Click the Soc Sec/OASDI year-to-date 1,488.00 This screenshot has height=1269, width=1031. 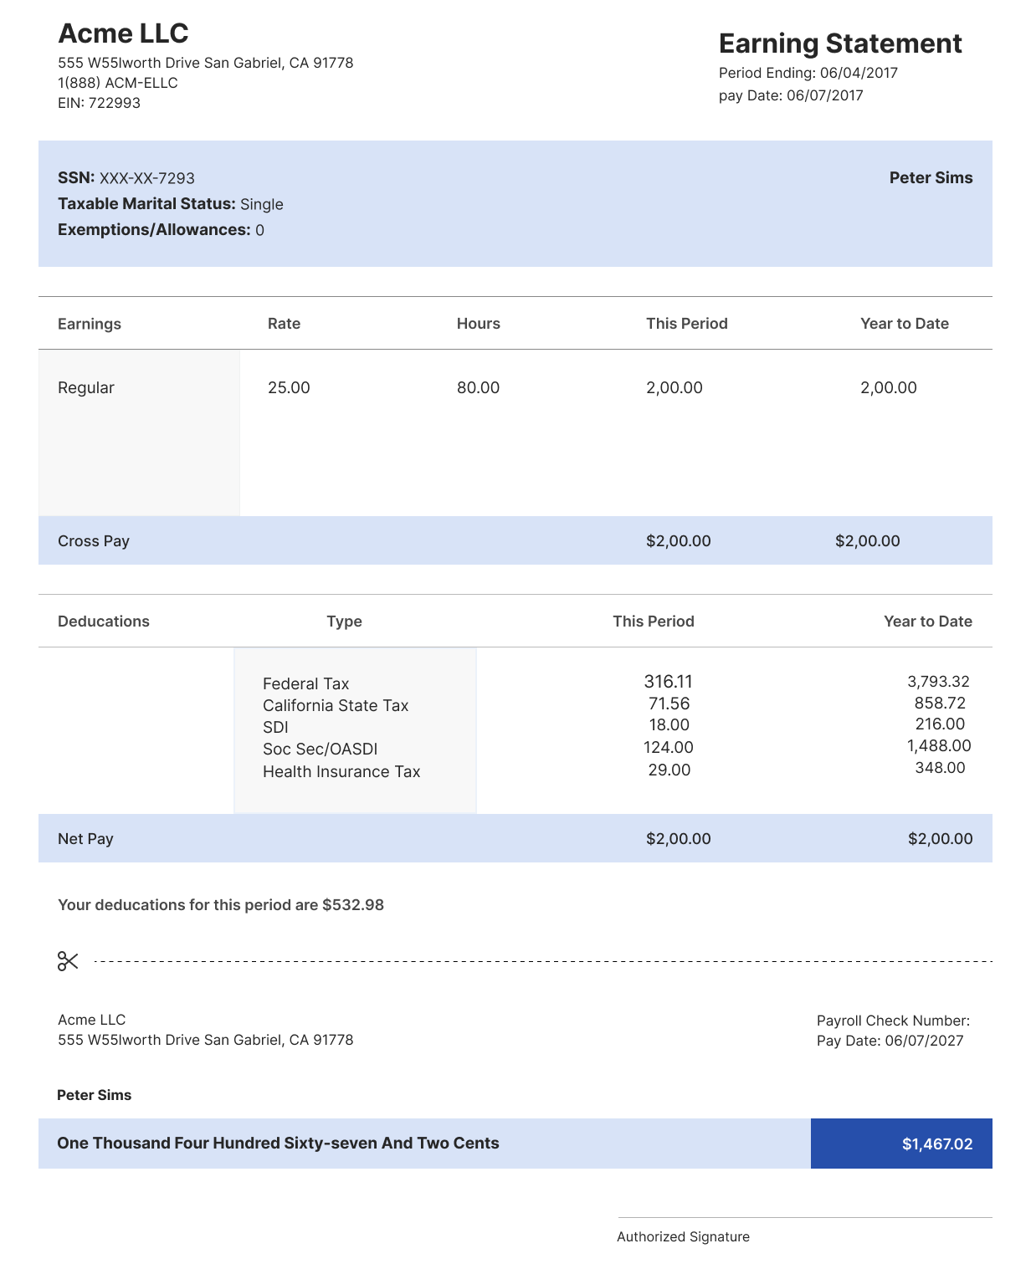(x=939, y=745)
